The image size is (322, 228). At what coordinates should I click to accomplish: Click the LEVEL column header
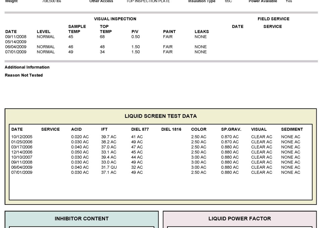tap(44, 32)
